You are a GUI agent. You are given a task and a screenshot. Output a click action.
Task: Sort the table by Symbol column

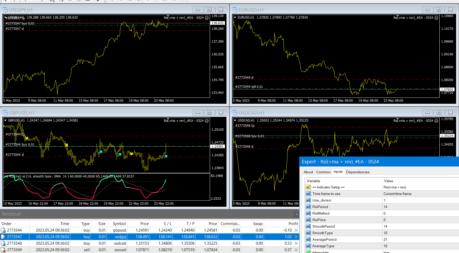click(x=119, y=223)
